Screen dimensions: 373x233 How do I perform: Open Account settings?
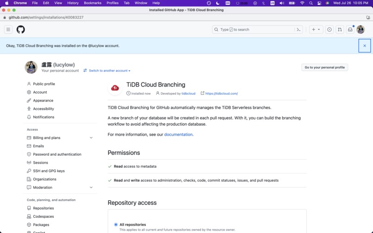[x=40, y=92]
